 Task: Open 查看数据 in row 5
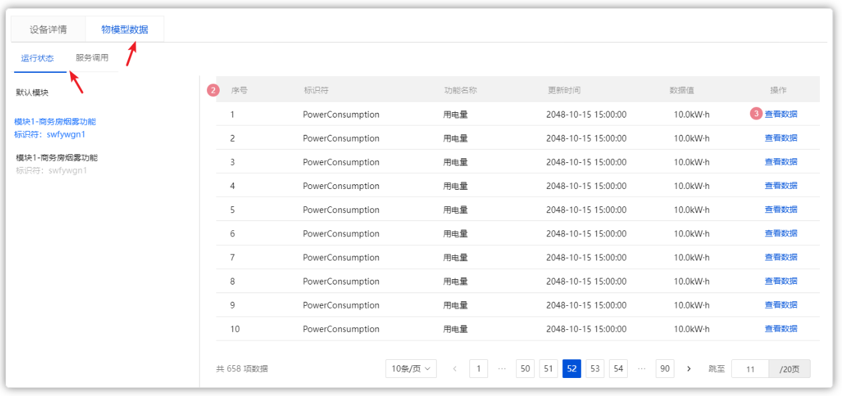point(781,210)
